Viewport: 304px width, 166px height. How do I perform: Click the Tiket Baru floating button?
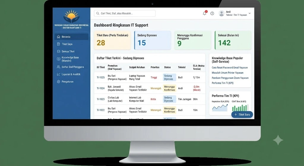[x=242, y=114]
